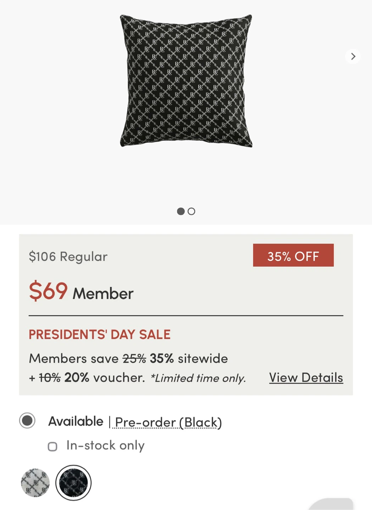Select the first carousel dot indicator

(181, 211)
